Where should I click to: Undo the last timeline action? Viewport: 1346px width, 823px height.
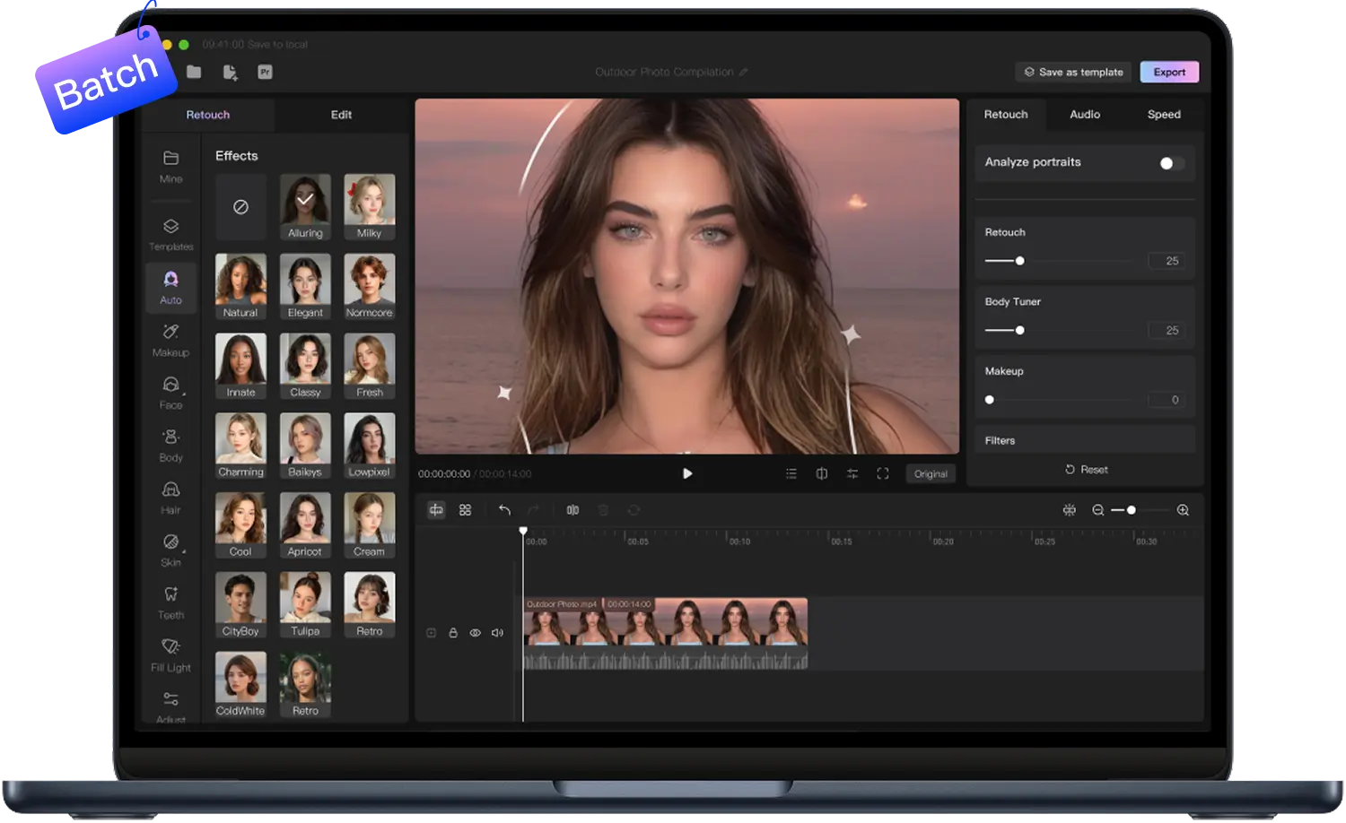pyautogui.click(x=504, y=510)
